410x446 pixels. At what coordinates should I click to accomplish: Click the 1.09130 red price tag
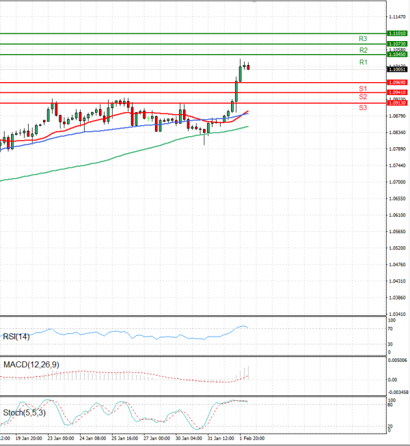pyautogui.click(x=396, y=103)
